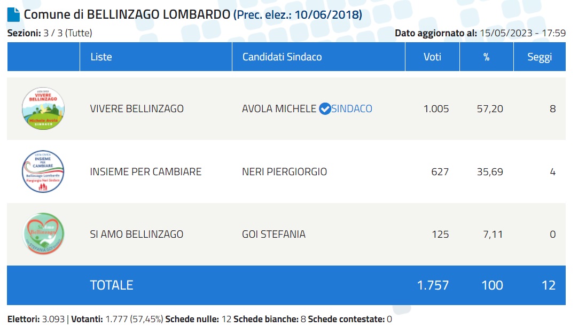Select the SI AMO BELLINZAGO list name
This screenshot has width=586, height=335.
[137, 235]
